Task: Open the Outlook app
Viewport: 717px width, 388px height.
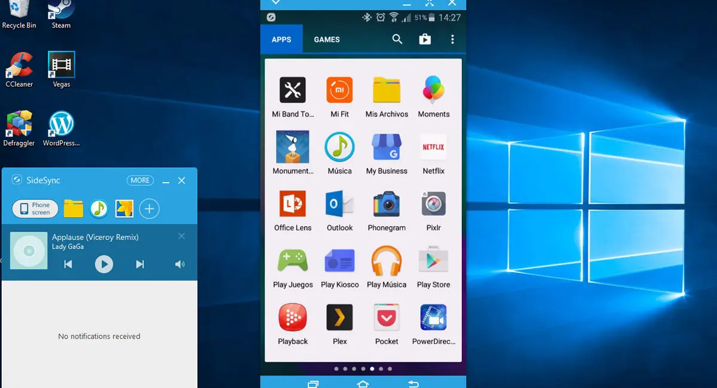Action: click(339, 204)
